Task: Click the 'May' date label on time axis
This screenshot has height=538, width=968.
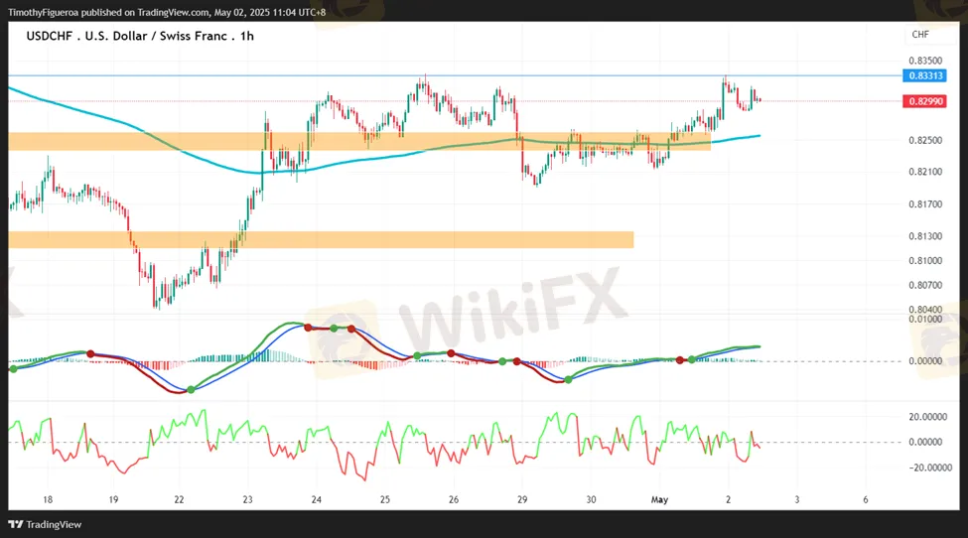Action: coord(659,500)
